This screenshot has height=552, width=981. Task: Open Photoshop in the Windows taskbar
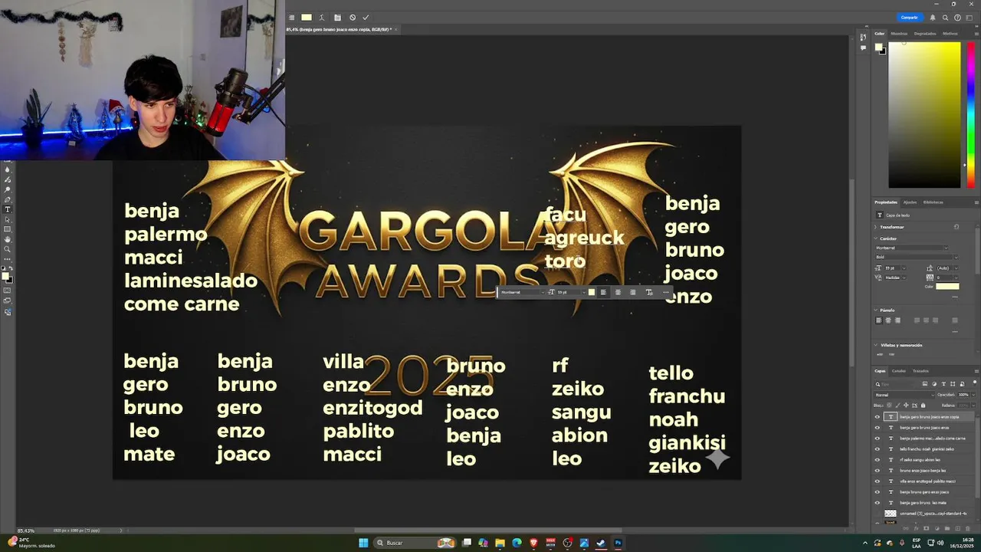(x=618, y=543)
